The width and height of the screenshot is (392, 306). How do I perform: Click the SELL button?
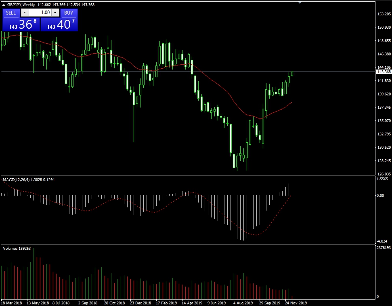click(11, 13)
